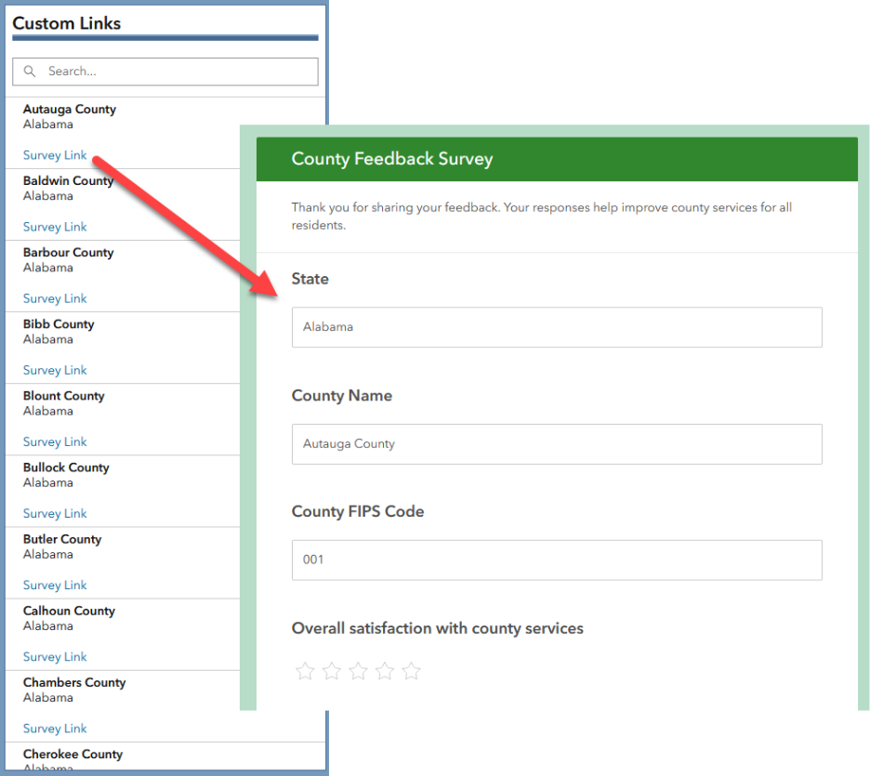Click the survey thank-you description text
This screenshot has width=870, height=776.
point(542,217)
